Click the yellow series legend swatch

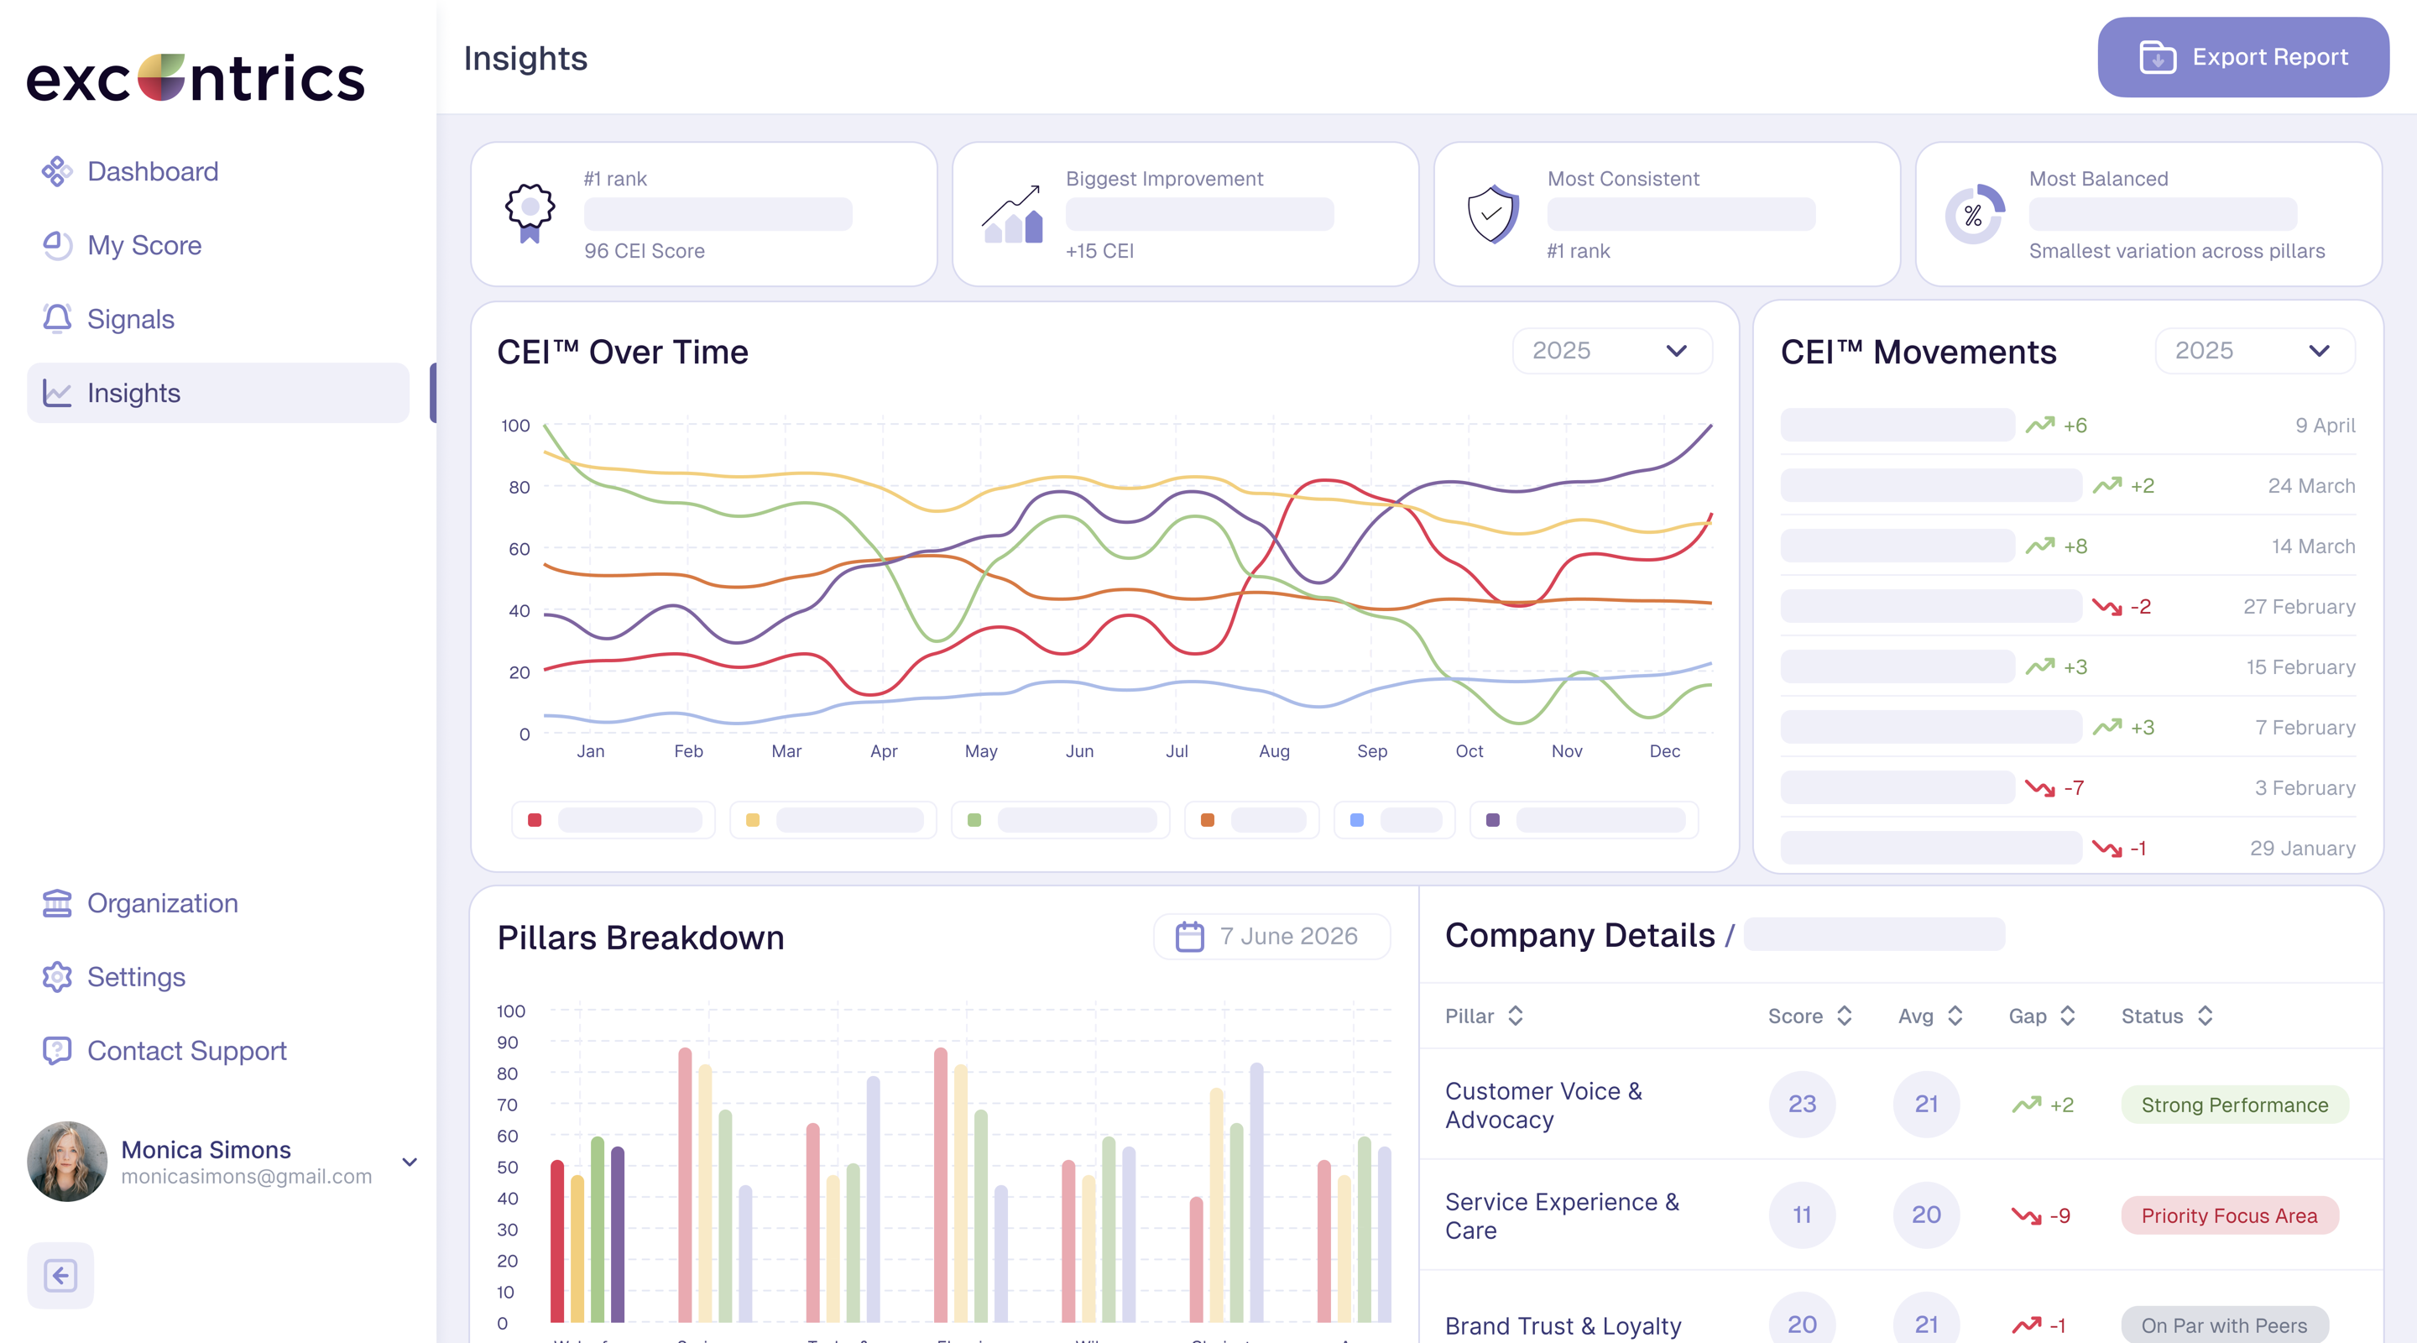click(753, 820)
